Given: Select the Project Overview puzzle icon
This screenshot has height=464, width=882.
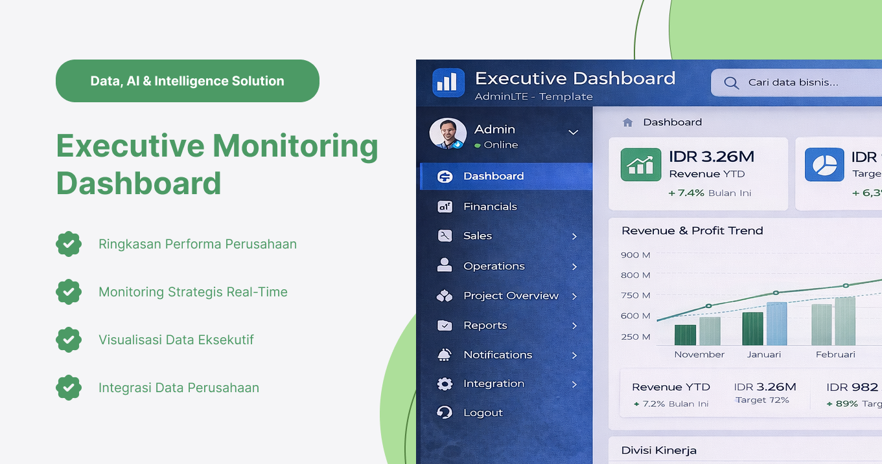Looking at the screenshot, I should click(445, 295).
